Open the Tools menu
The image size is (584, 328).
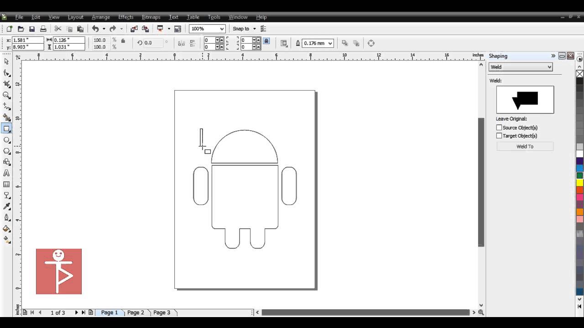pos(214,17)
